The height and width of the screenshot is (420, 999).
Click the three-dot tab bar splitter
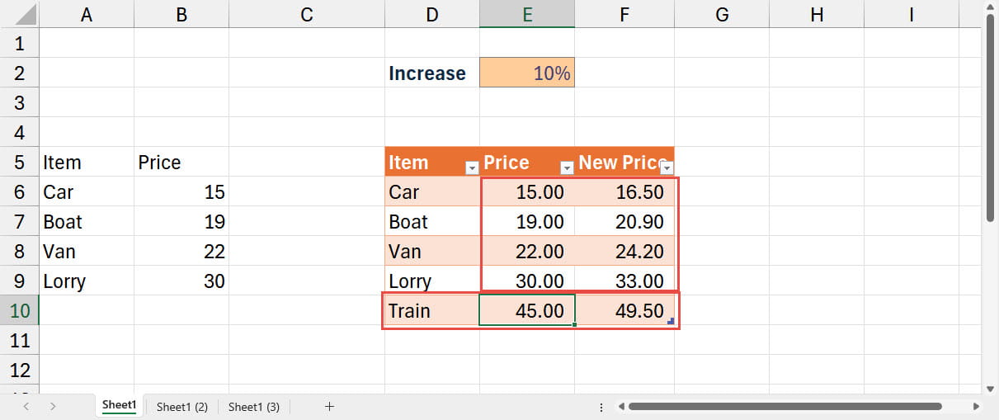601,406
